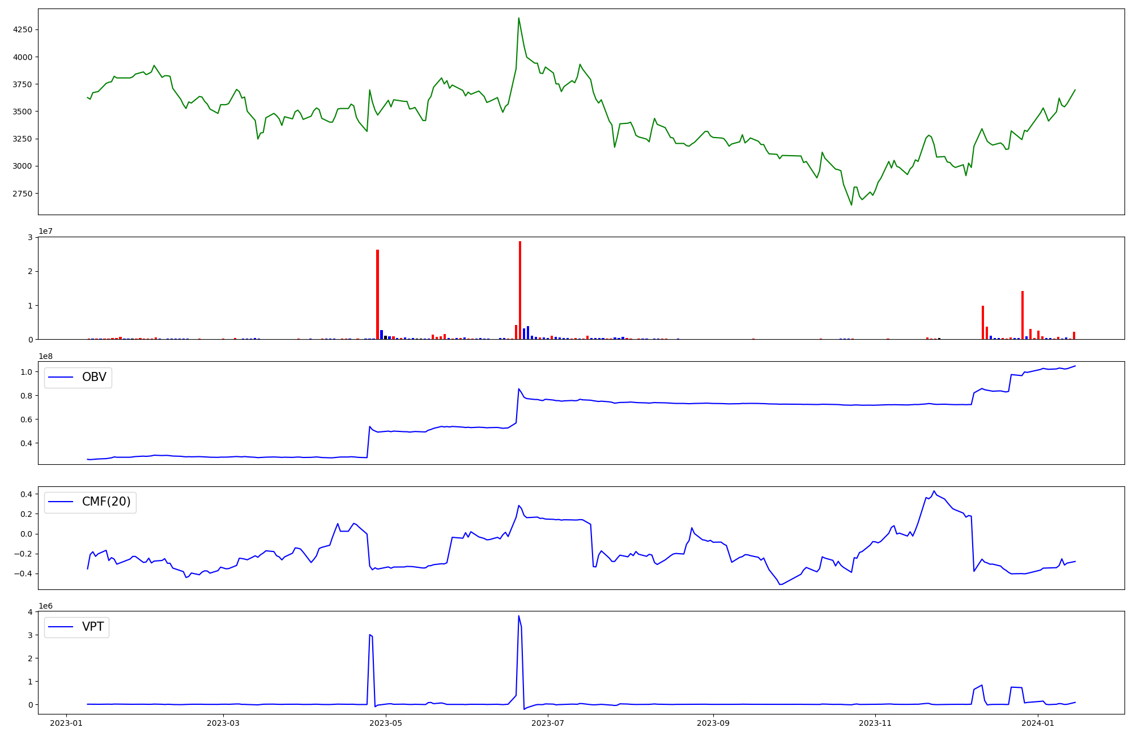Click the 1e6 scale label above VPT chart
The width and height of the screenshot is (1133, 736).
pyautogui.click(x=46, y=606)
